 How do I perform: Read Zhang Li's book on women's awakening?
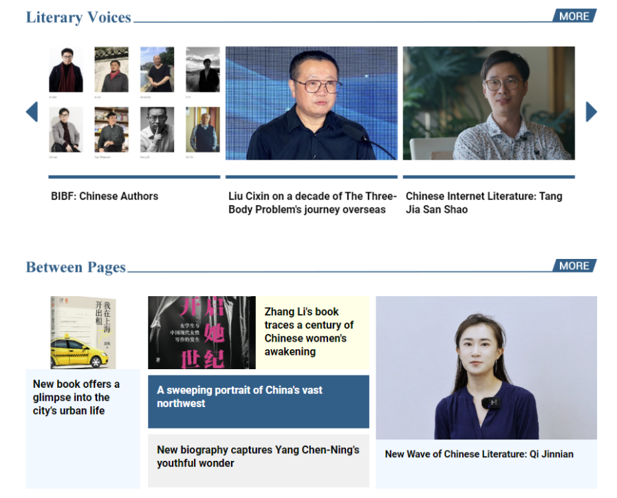[309, 331]
